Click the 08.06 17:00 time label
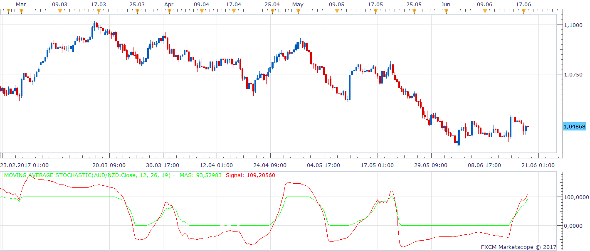The width and height of the screenshot is (590, 251). point(485,165)
